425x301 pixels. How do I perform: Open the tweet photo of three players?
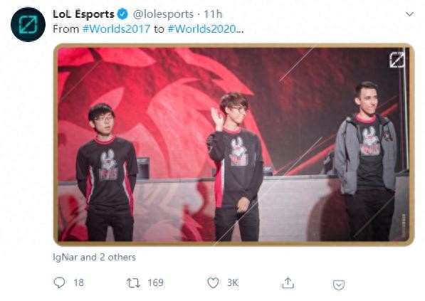click(234, 144)
